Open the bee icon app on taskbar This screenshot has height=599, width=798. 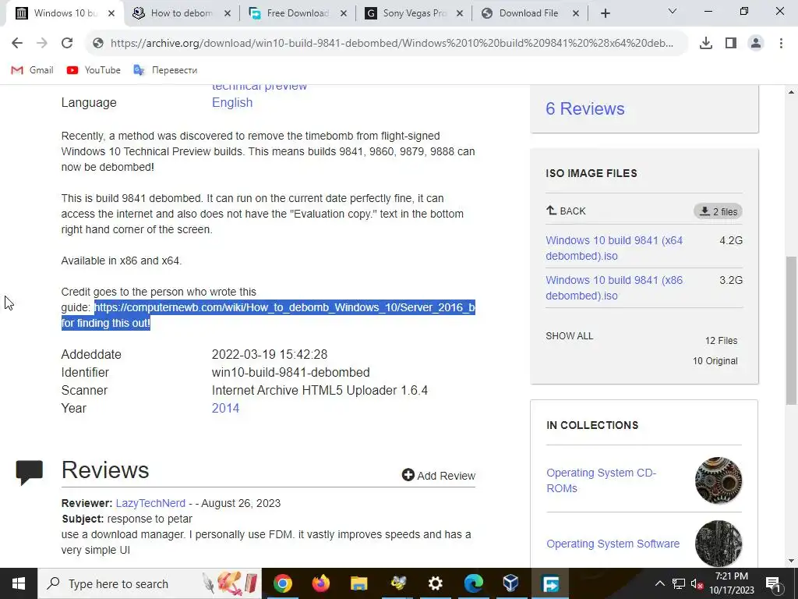tap(397, 583)
